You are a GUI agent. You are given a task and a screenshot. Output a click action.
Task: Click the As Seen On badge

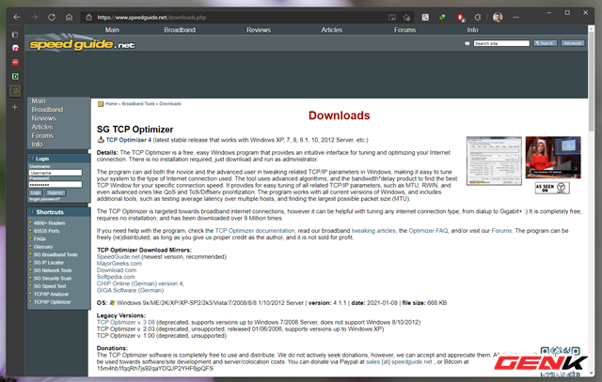click(552, 188)
